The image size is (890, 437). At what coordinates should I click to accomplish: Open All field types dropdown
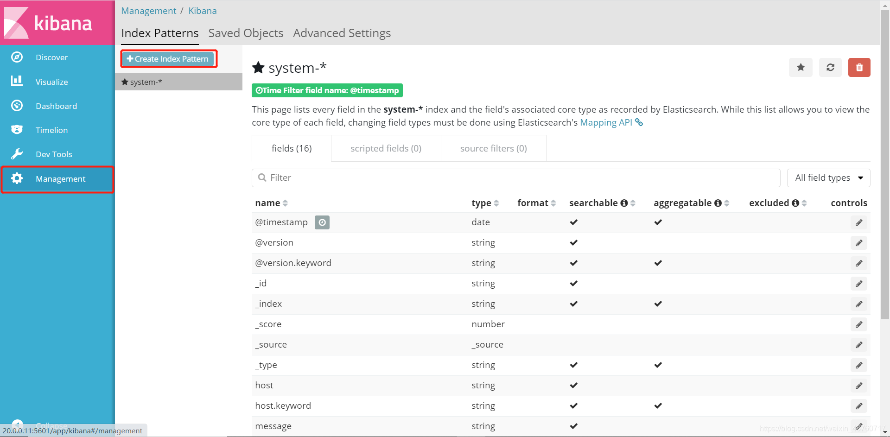(828, 178)
